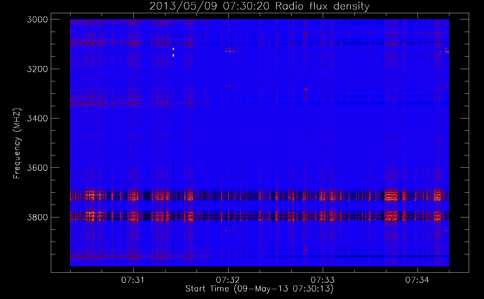
Task: Click the 07:32 time axis label
Action: (228, 280)
